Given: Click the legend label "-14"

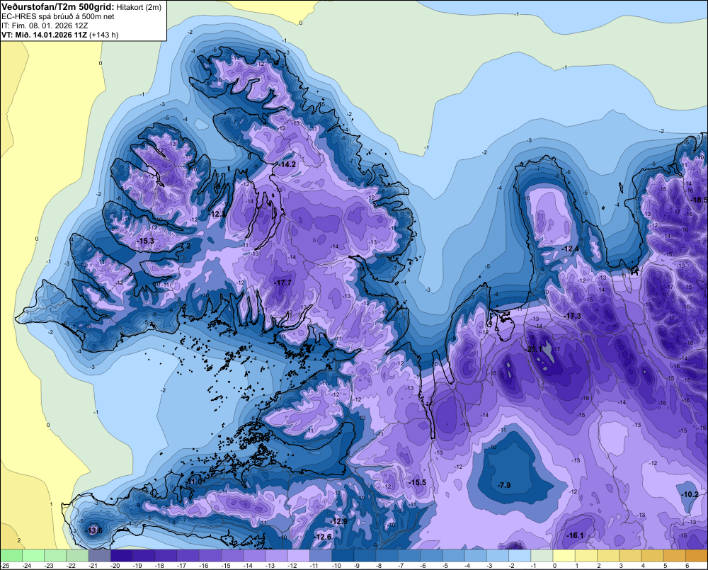Looking at the screenshot, I should 248,566.
